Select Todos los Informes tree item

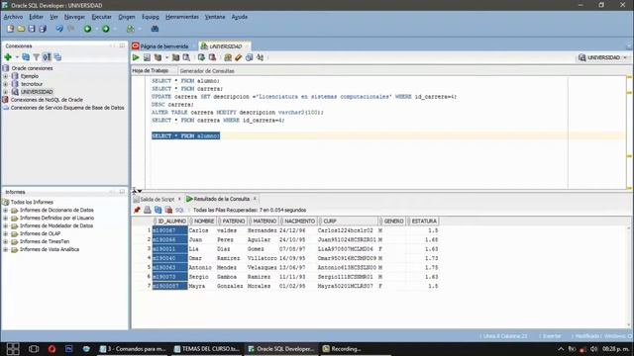tap(32, 202)
